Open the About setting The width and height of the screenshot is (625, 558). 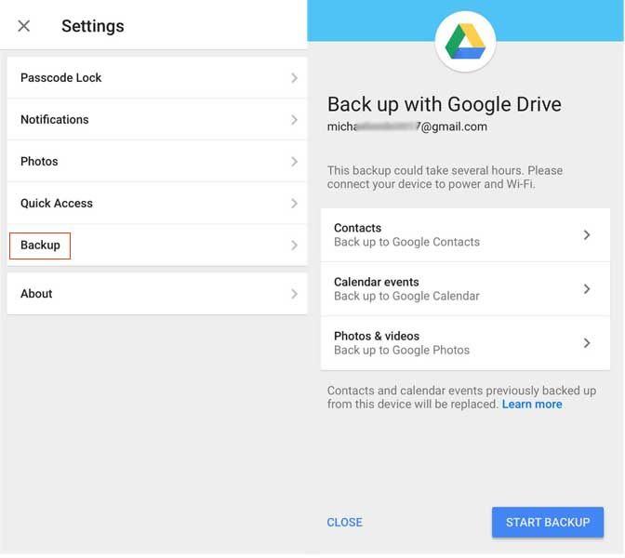click(x=157, y=294)
